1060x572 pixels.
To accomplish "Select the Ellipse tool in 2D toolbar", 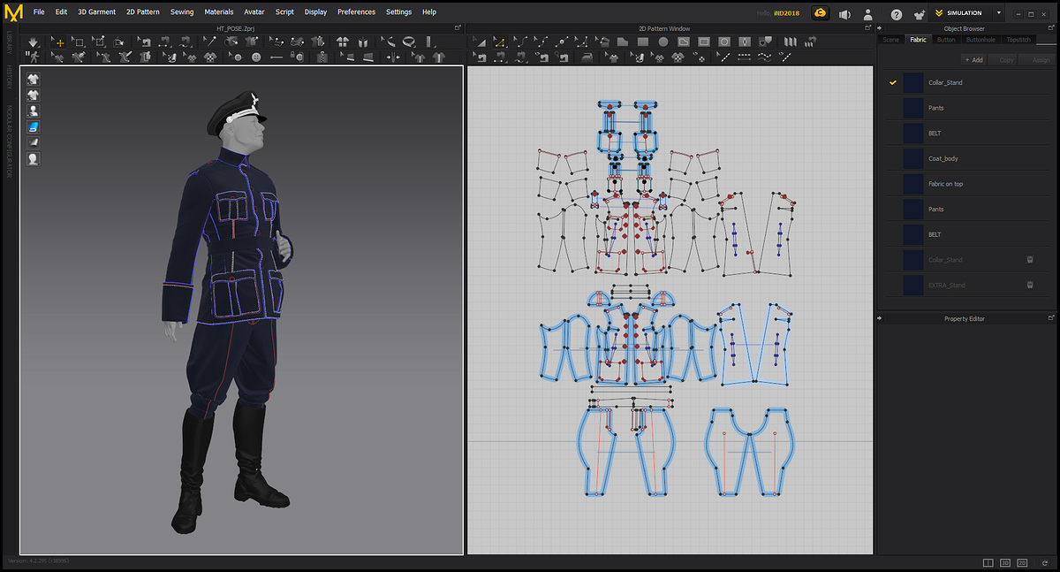I will coord(663,42).
